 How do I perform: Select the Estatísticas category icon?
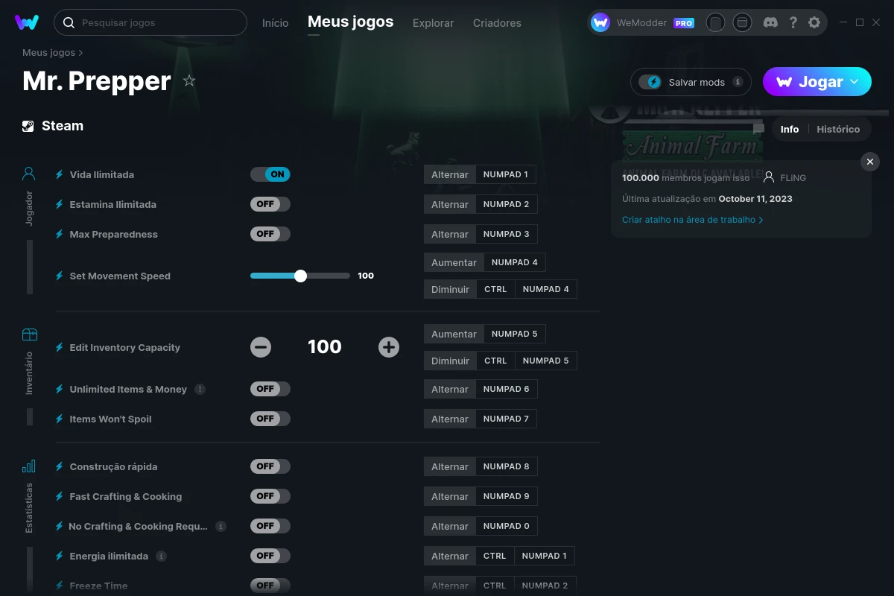tap(29, 466)
